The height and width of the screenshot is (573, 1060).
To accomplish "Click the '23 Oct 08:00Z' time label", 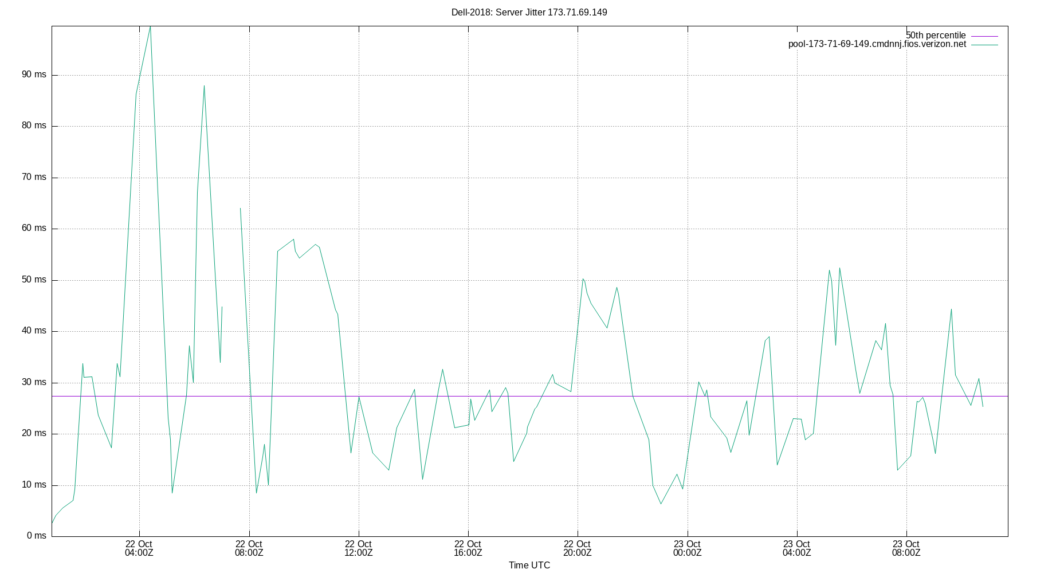I will coord(906,548).
